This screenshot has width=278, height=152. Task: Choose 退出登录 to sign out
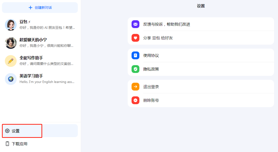pos(201,87)
